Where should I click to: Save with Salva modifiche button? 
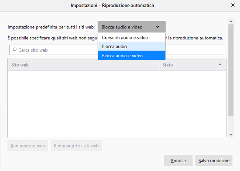[214, 161]
